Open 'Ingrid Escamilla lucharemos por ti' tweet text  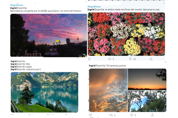tap(26, 69)
